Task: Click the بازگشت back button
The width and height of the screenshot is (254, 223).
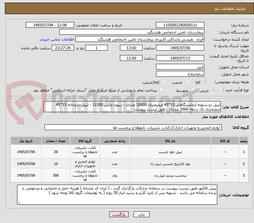Action: 119,214
